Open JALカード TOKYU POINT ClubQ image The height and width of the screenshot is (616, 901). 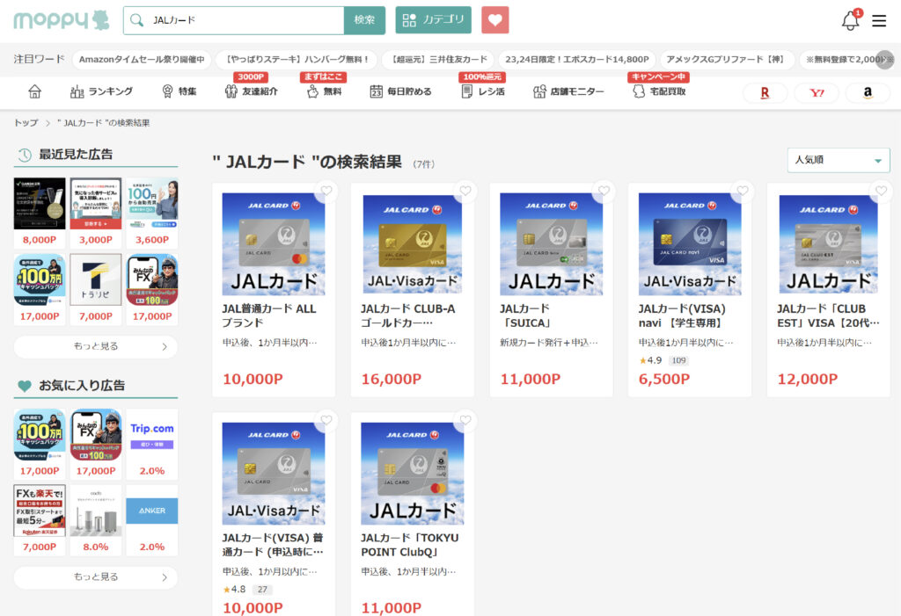pos(412,474)
